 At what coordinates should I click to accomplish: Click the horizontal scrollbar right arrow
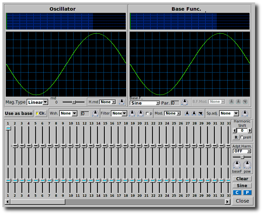point(228,202)
